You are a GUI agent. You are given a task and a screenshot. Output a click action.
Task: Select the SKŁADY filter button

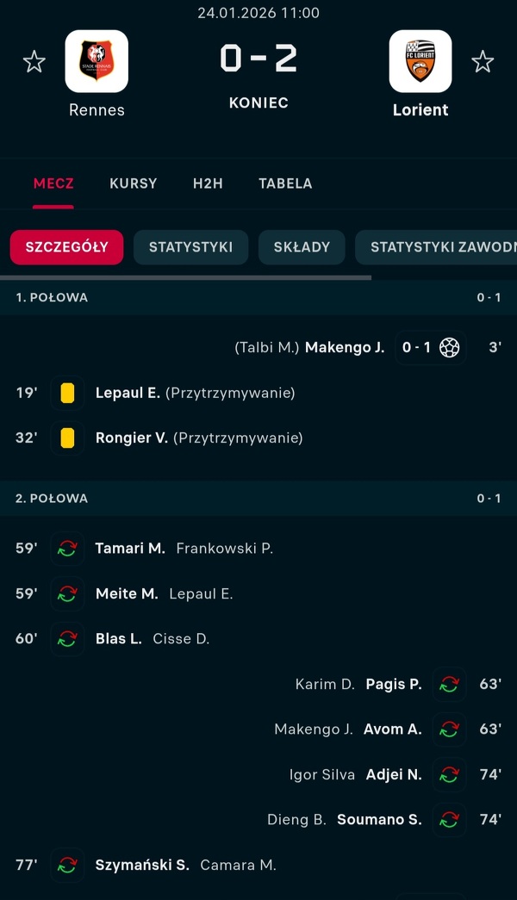click(x=302, y=247)
